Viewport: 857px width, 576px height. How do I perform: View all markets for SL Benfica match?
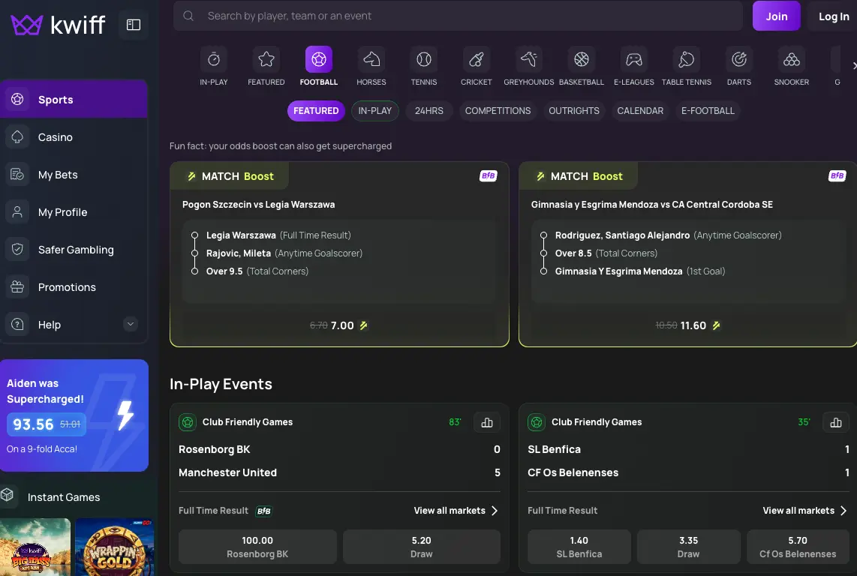point(804,511)
